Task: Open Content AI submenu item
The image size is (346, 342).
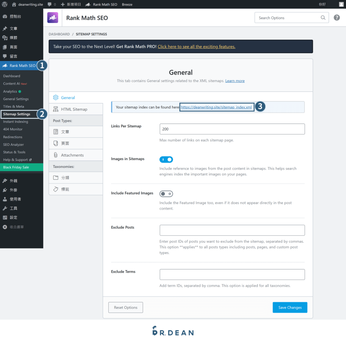Action: coord(15,84)
